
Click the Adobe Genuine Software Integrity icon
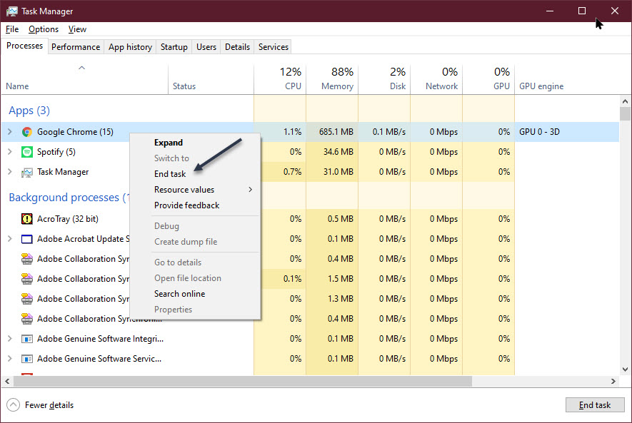pos(27,339)
